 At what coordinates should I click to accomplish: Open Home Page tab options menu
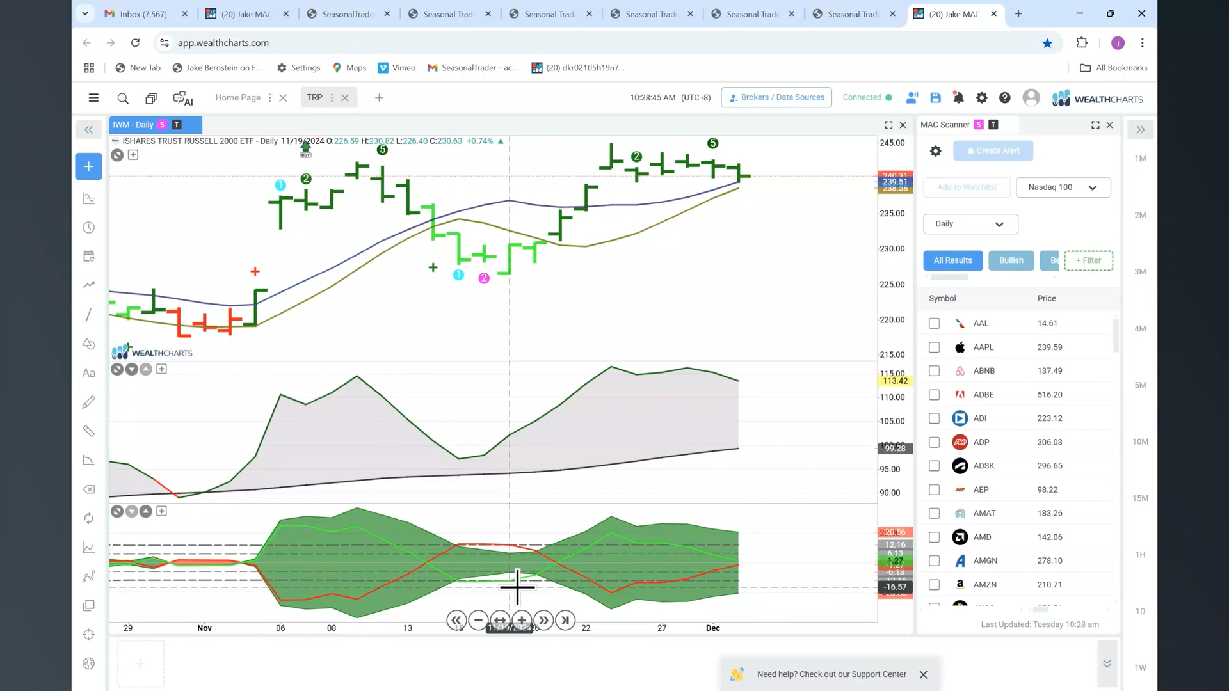[x=269, y=98]
